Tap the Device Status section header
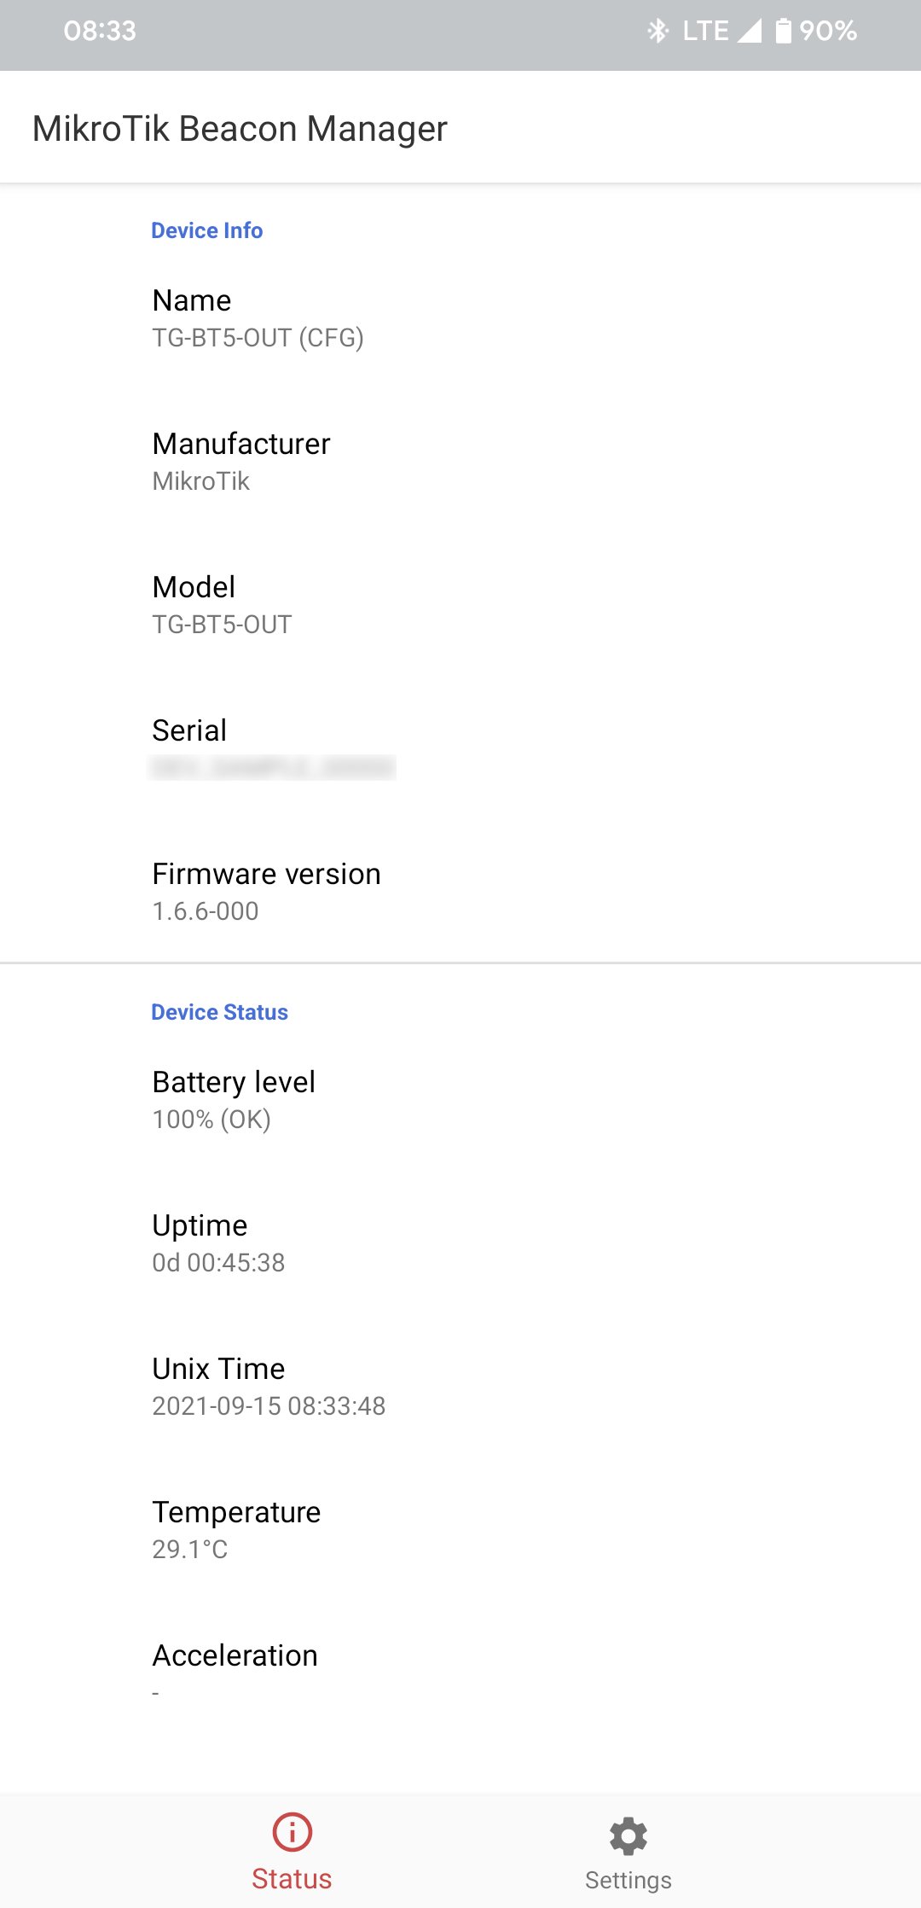The height and width of the screenshot is (1908, 921). (220, 1012)
